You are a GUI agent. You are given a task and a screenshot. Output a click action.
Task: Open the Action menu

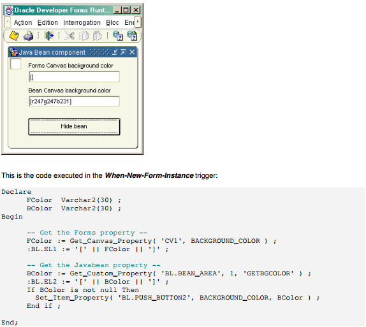pyautogui.click(x=23, y=23)
